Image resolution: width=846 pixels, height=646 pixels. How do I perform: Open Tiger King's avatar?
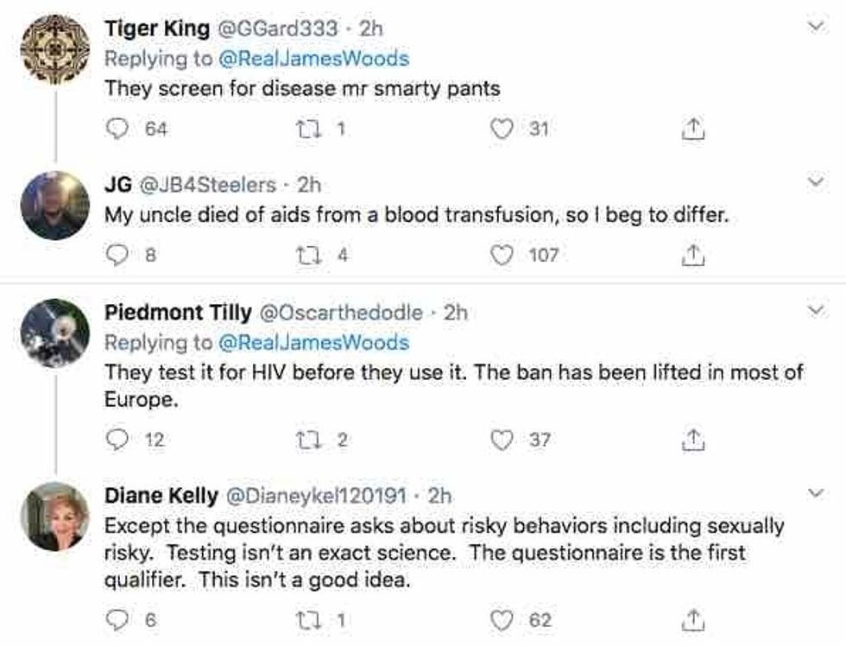[x=55, y=49]
